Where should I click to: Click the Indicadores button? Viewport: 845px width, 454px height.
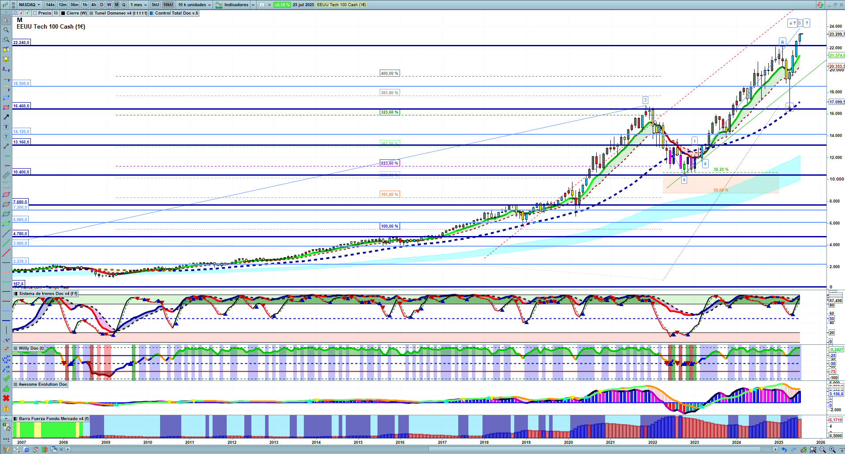[232, 5]
